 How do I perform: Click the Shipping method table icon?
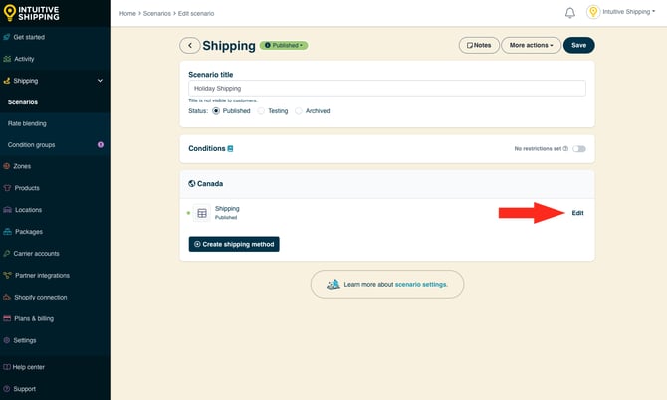[x=202, y=213]
